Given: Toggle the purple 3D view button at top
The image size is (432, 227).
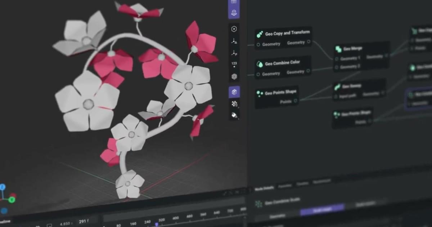Looking at the screenshot, I should coord(234,13).
